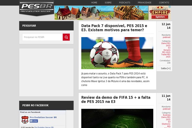This screenshot has width=192, height=128.
Task: Open the Data Pack 7 disponível article title
Action: 114,28
